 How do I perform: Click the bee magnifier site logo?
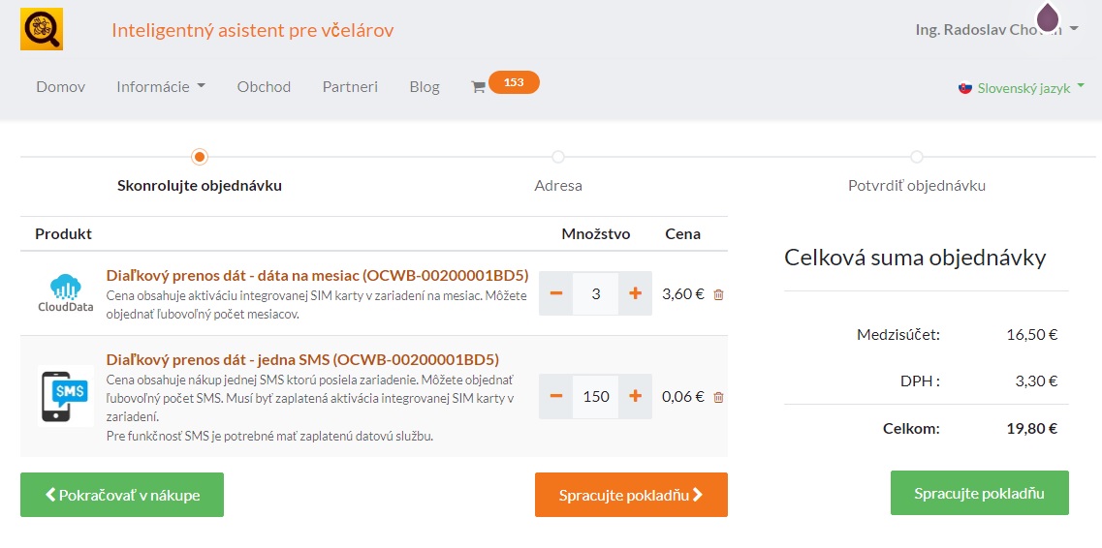tap(42, 29)
